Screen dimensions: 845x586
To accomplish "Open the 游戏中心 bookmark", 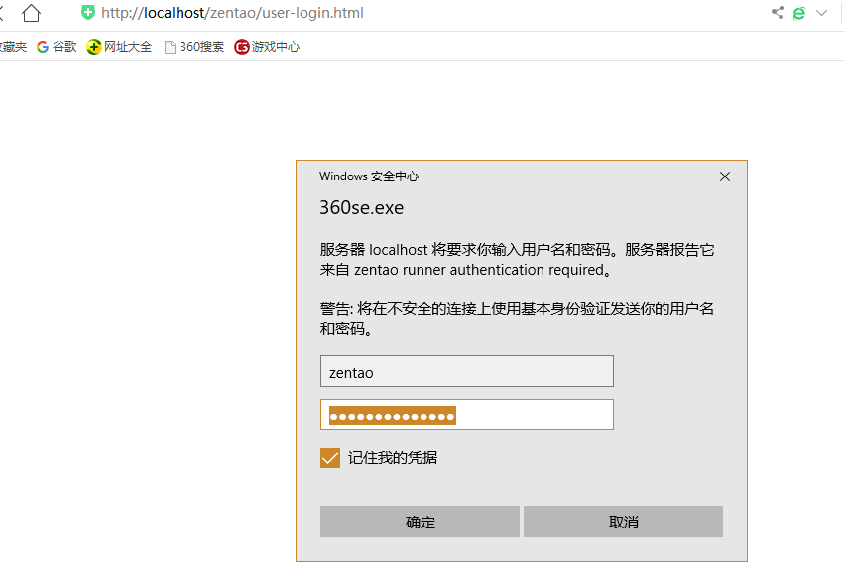I will (267, 47).
